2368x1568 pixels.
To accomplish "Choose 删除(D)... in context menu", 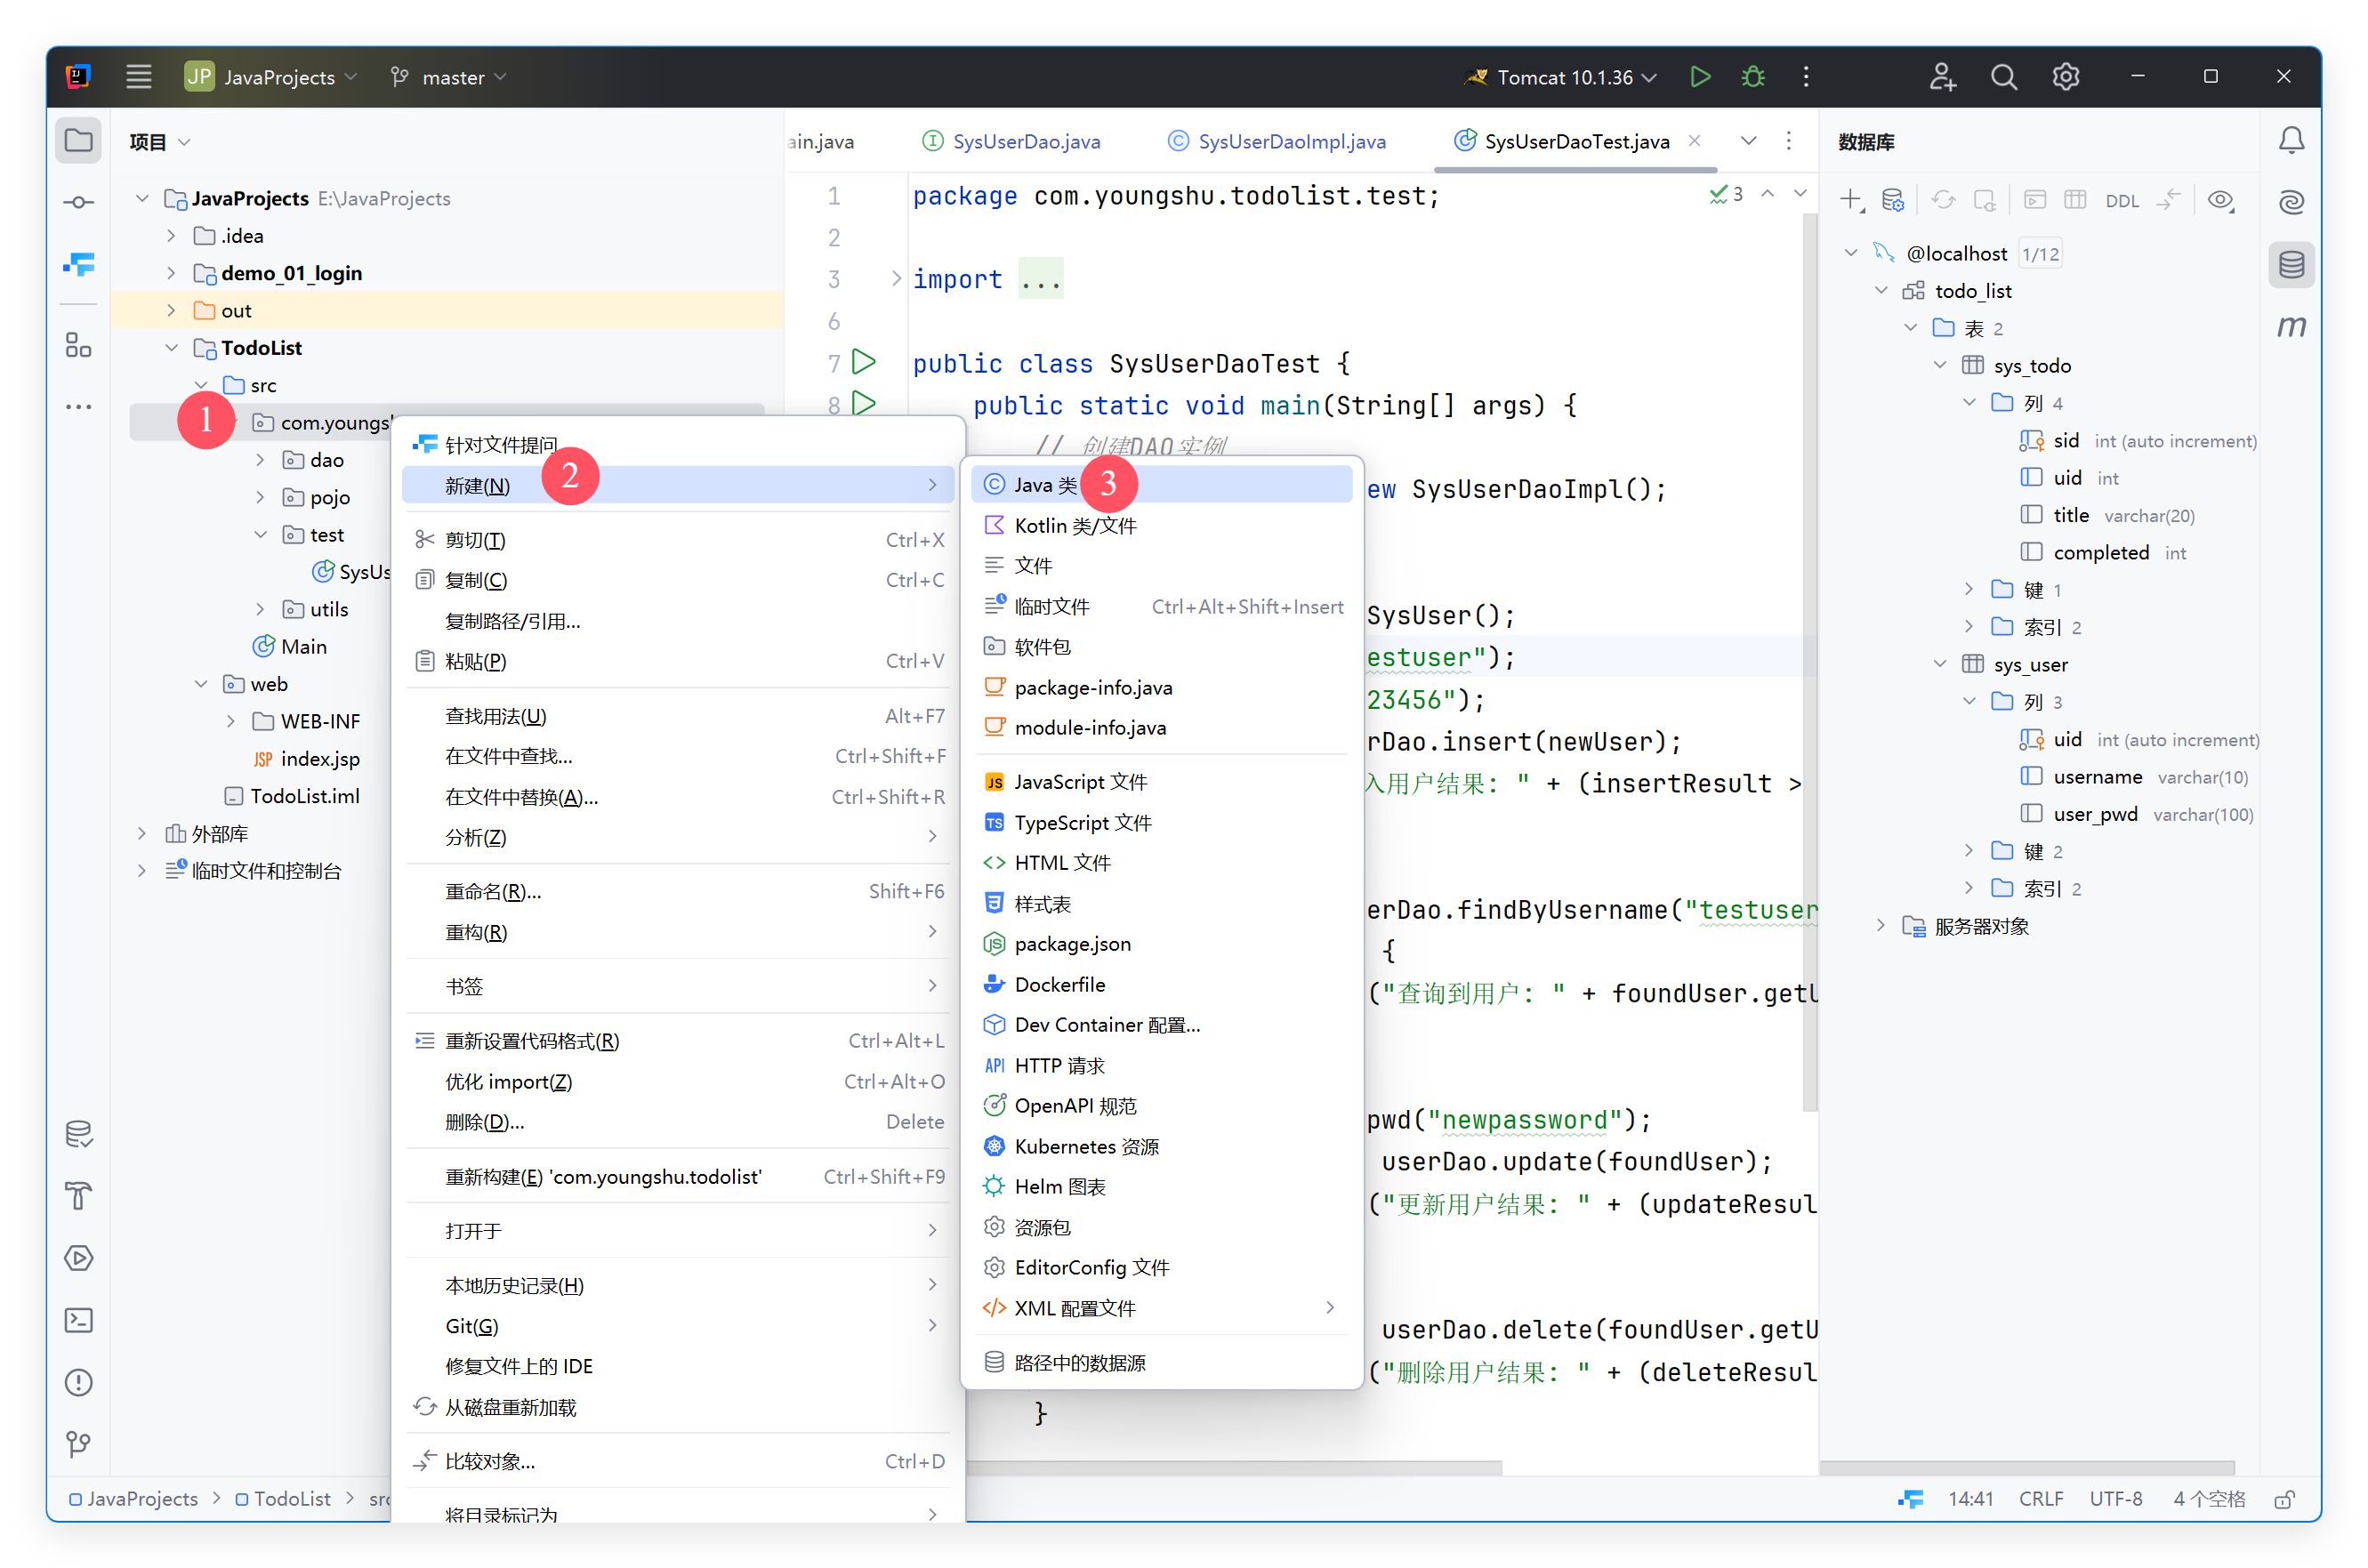I will point(676,1122).
